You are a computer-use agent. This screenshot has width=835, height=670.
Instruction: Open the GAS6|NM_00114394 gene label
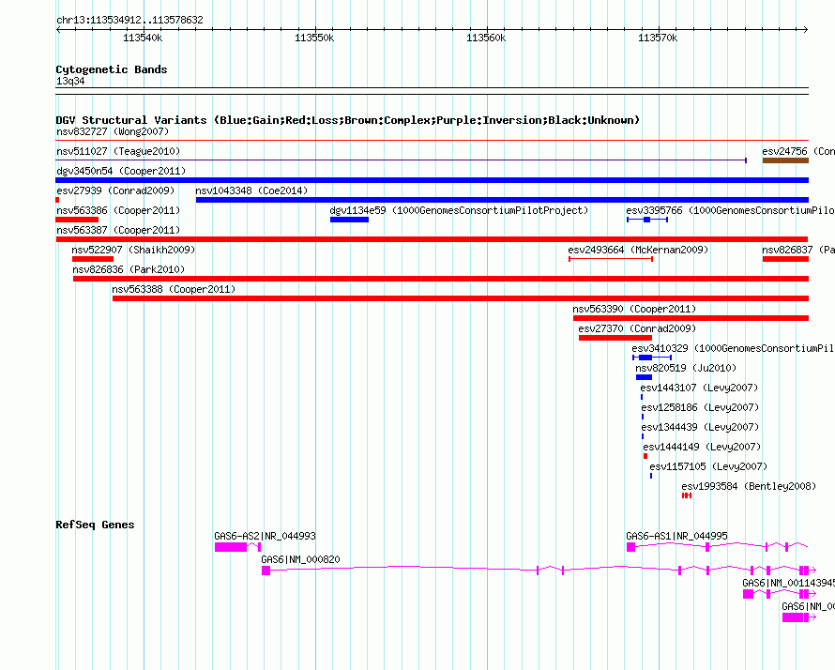pyautogui.click(x=789, y=583)
